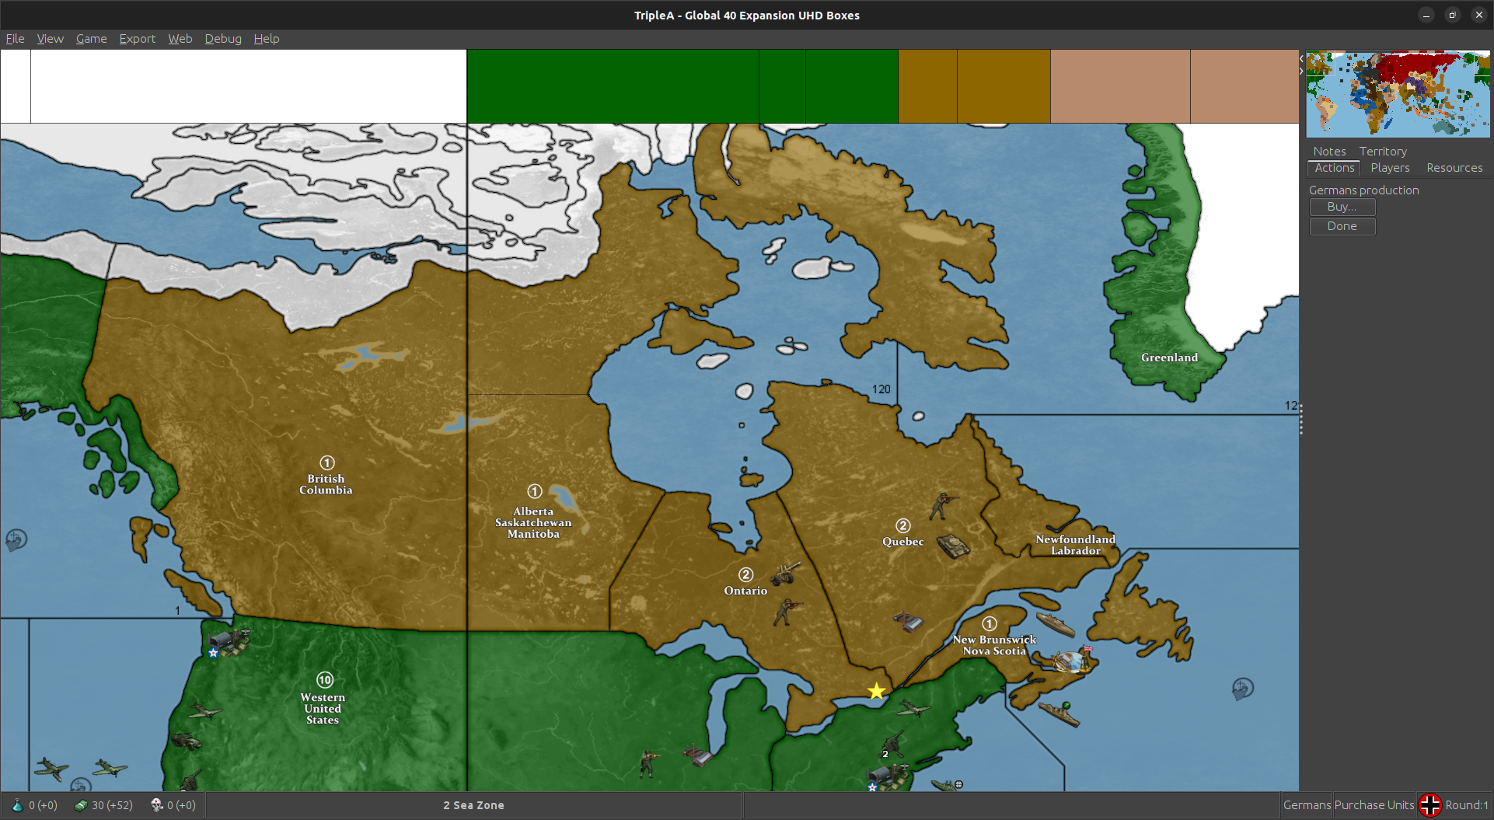Viewport: 1494px width, 820px height.
Task: Open the File menu
Action: [x=15, y=39]
